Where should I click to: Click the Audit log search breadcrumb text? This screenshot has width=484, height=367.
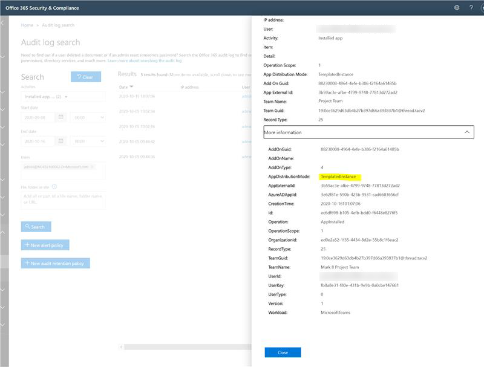[x=58, y=25]
